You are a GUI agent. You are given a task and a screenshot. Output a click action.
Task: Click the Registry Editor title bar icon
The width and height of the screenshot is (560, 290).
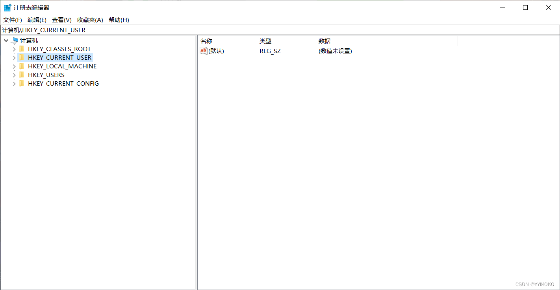7,7
